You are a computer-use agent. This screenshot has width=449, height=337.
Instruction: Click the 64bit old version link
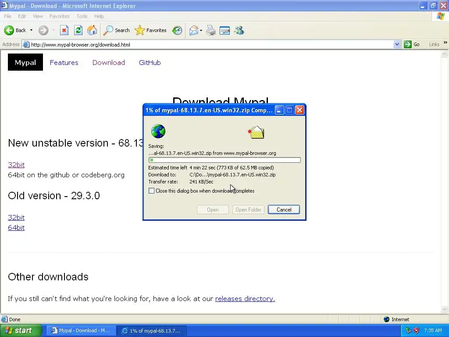click(x=16, y=228)
